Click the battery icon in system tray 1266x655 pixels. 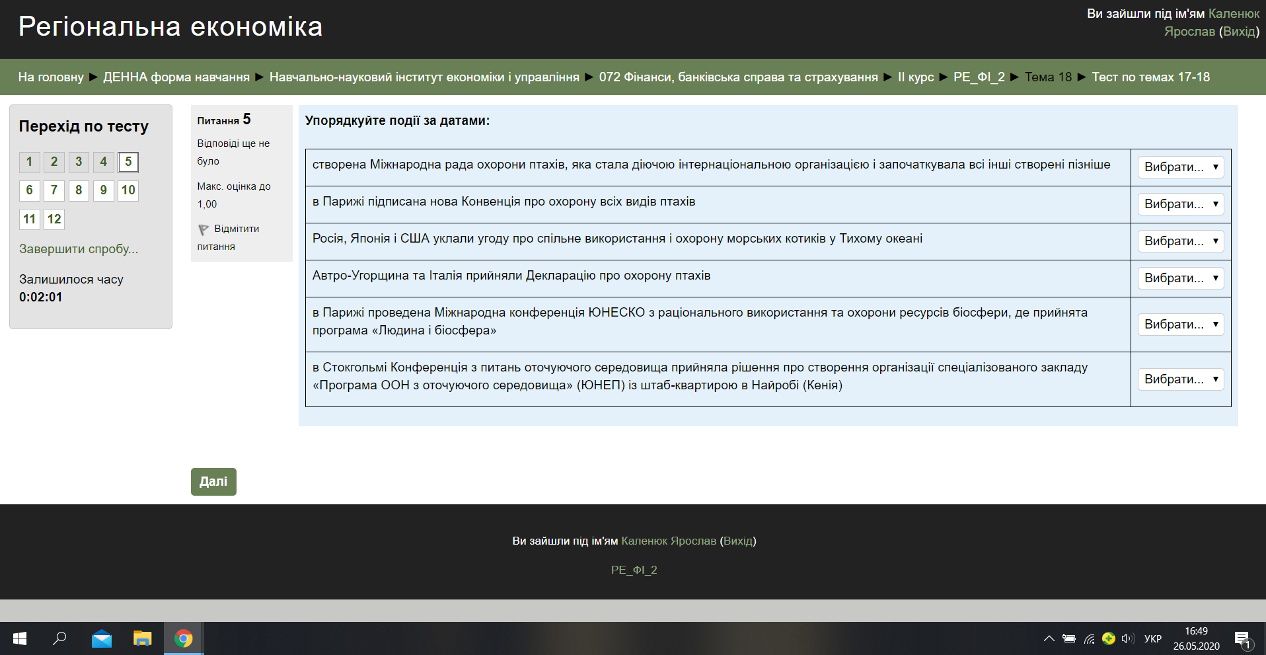[1068, 638]
